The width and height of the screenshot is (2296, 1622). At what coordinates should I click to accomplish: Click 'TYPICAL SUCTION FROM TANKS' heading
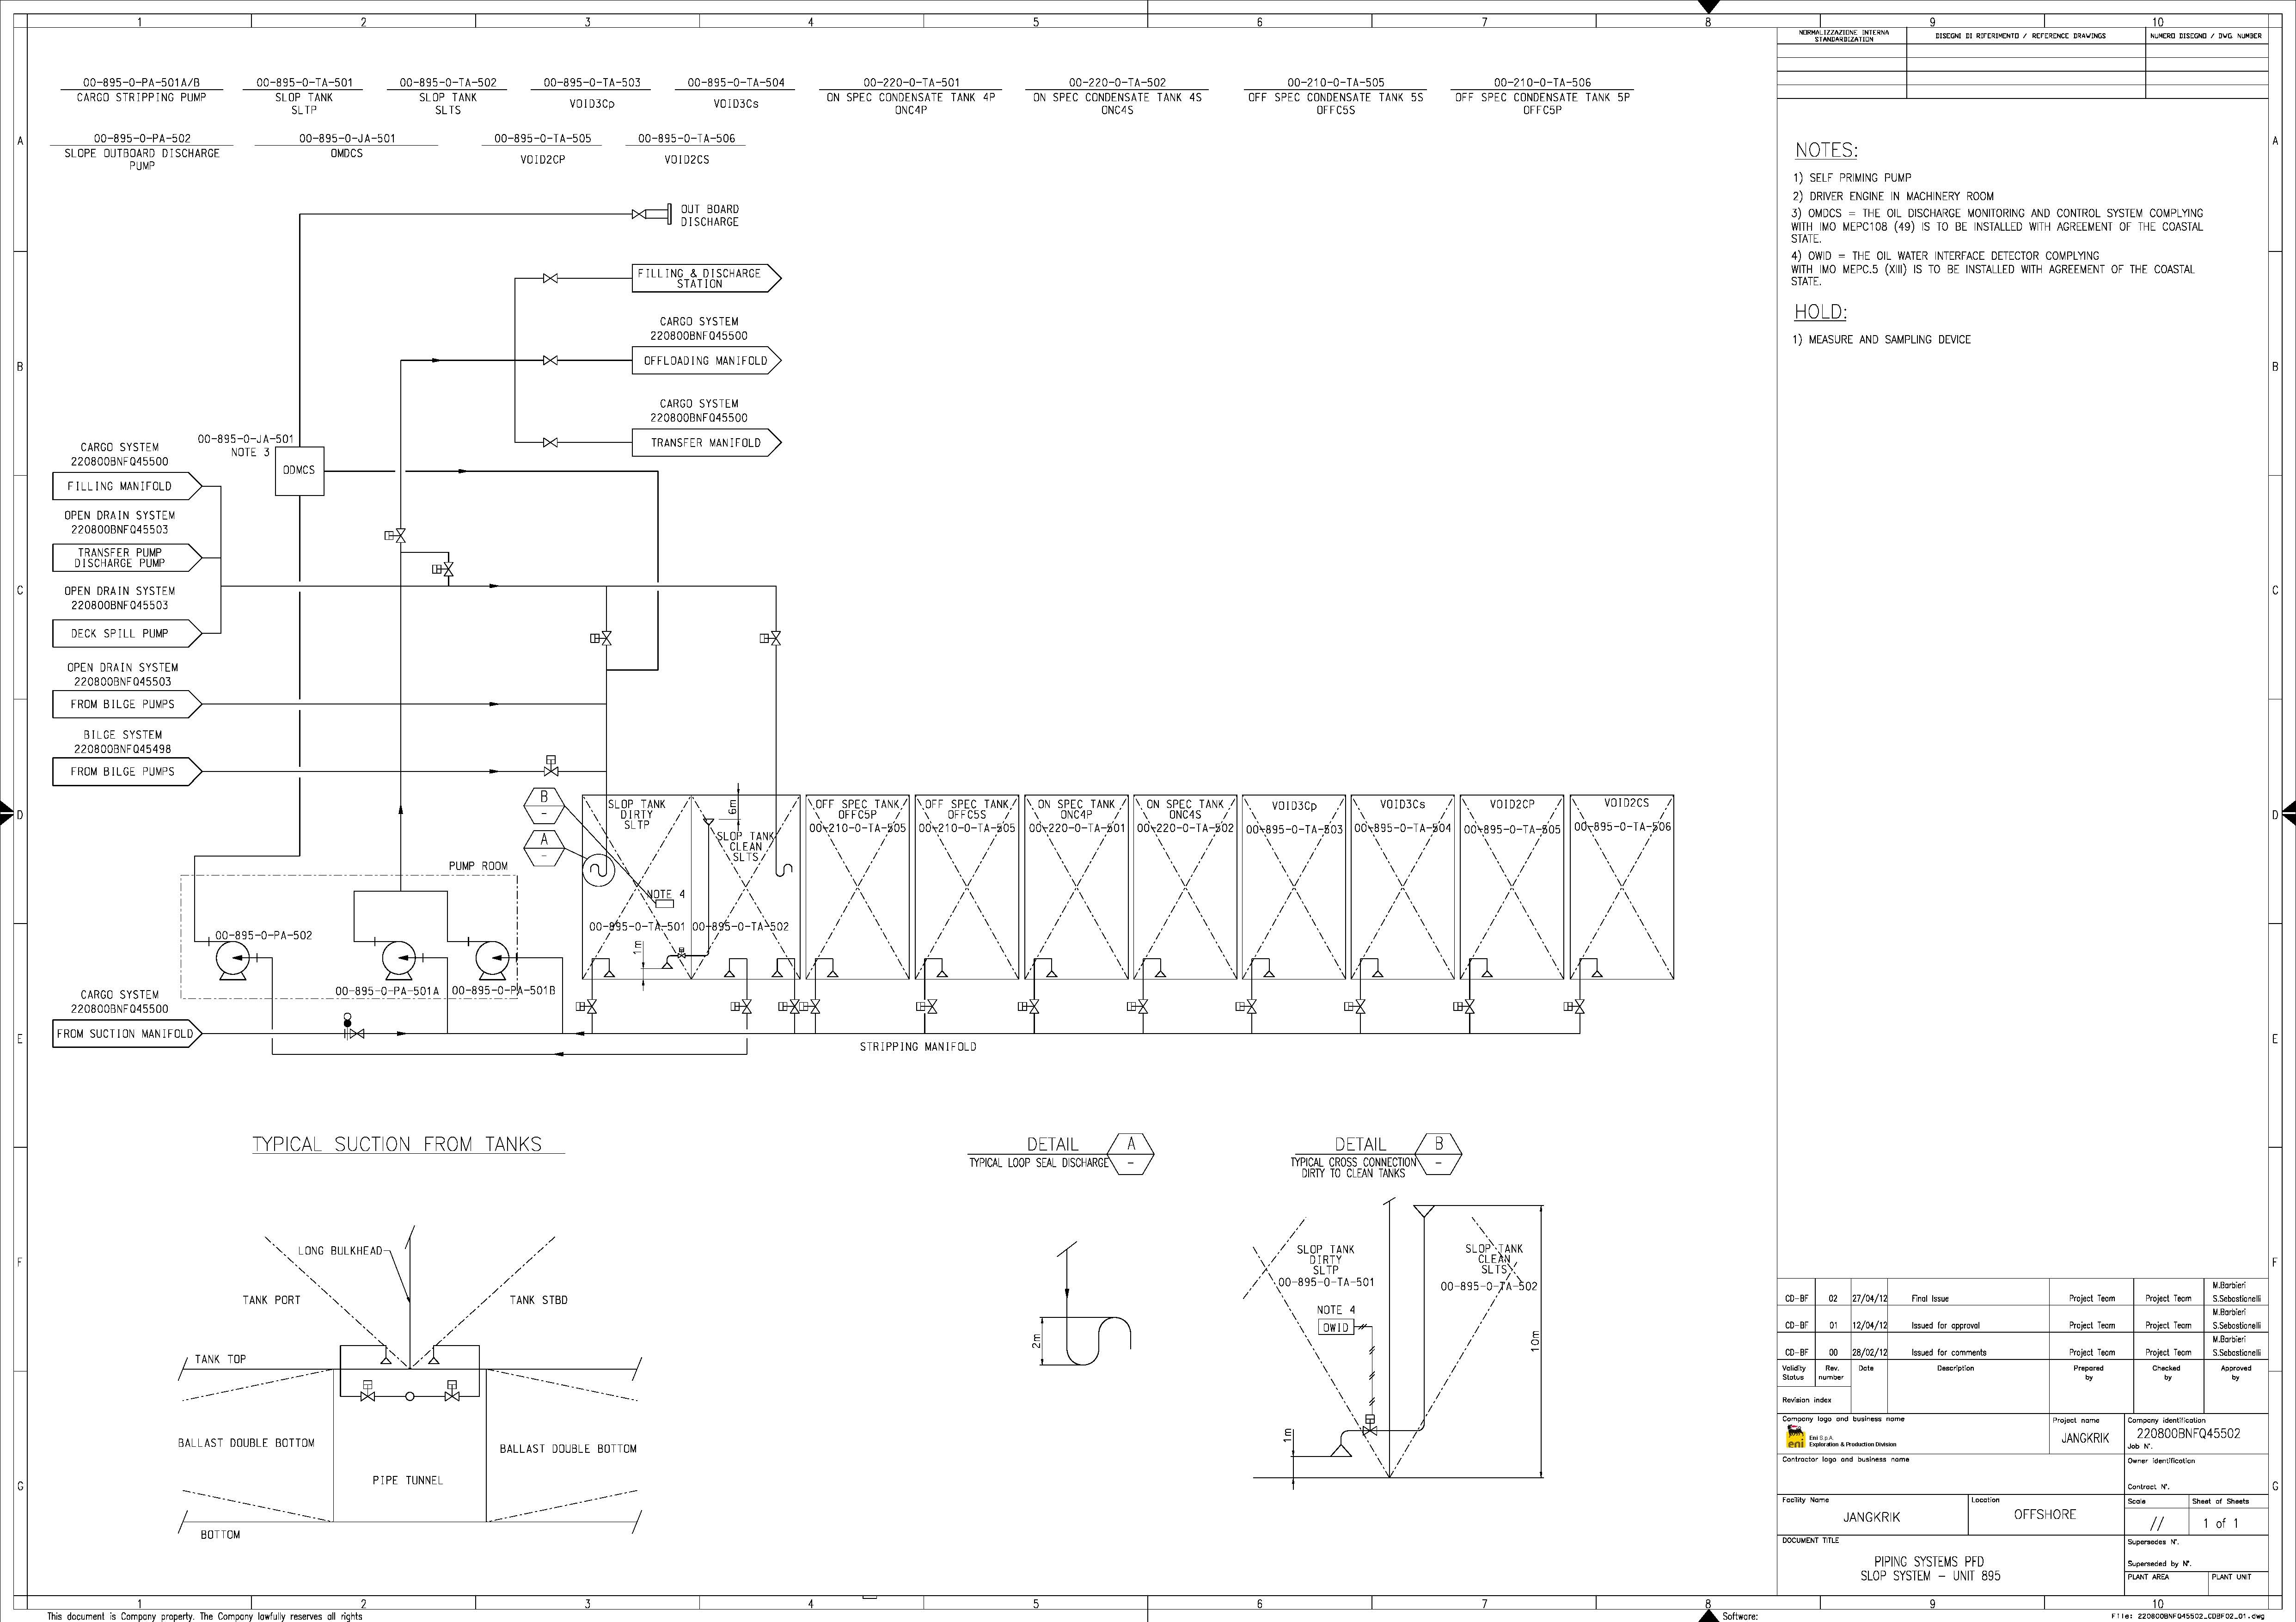point(397,1144)
